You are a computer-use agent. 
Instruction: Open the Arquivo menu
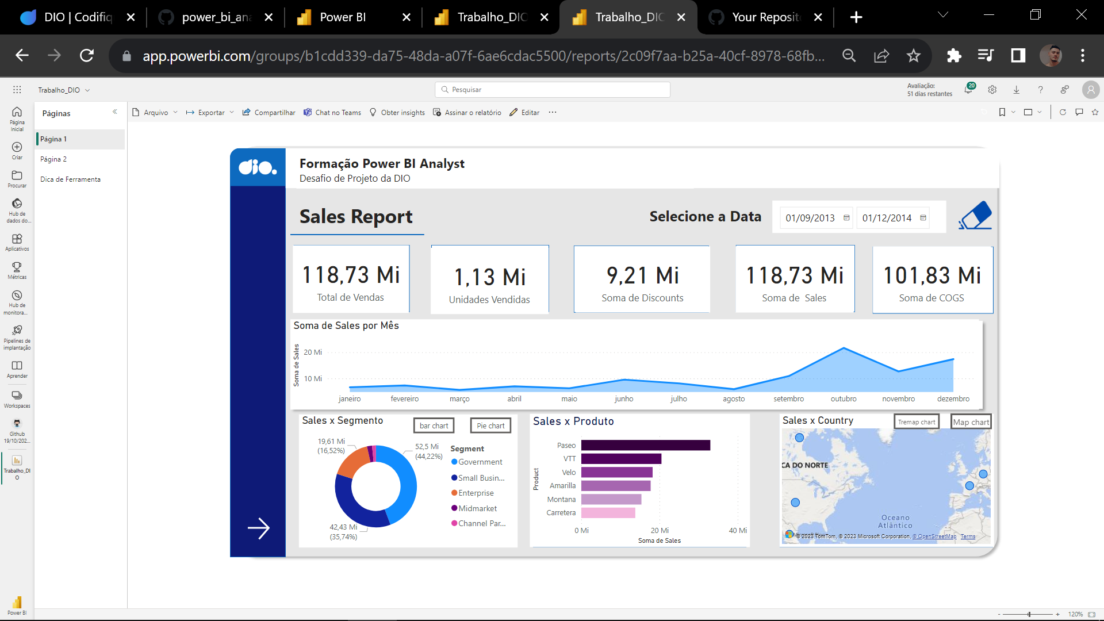coord(155,112)
